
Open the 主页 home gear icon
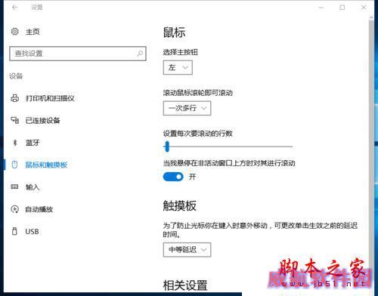pos(15,32)
